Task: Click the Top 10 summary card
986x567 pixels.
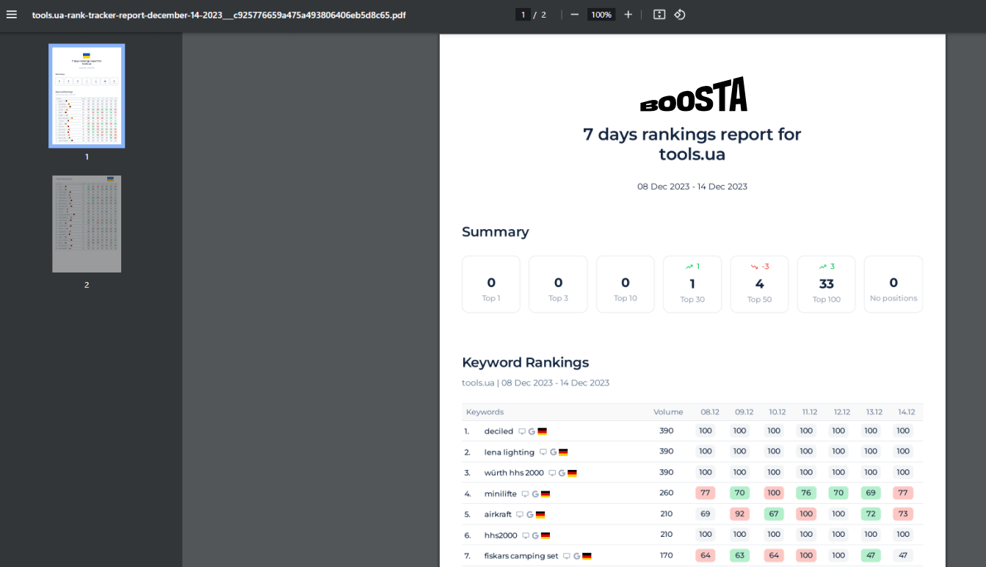Action: tap(626, 284)
